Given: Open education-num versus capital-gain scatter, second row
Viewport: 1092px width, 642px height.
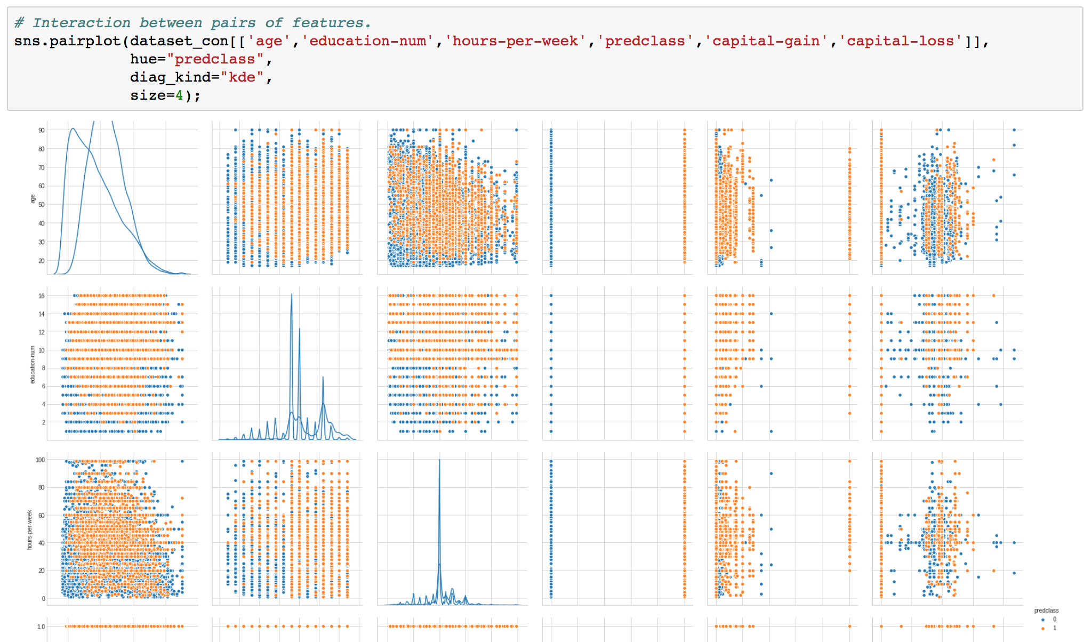Looking at the screenshot, I should (782, 363).
